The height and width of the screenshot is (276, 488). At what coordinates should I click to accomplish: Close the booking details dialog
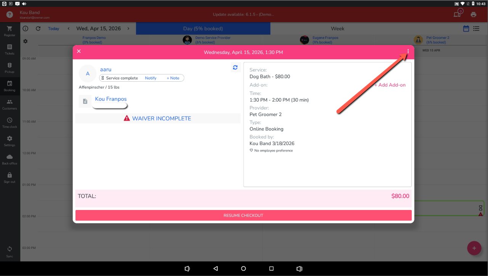[79, 51]
